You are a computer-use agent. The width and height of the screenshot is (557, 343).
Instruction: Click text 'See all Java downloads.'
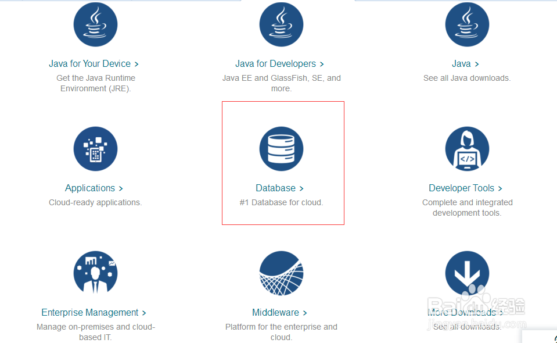(x=467, y=78)
